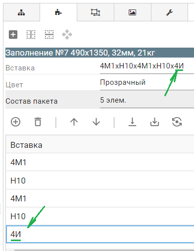Select the Заполнение №7 header row
Viewport: 194px width, 251px height.
click(99, 53)
